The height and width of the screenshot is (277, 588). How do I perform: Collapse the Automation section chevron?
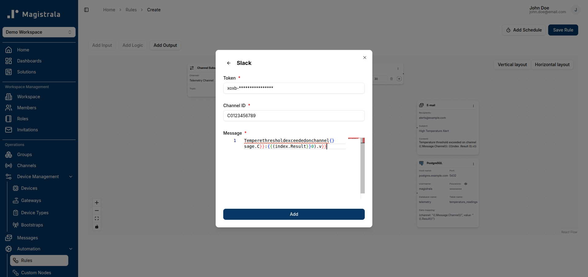tap(71, 249)
